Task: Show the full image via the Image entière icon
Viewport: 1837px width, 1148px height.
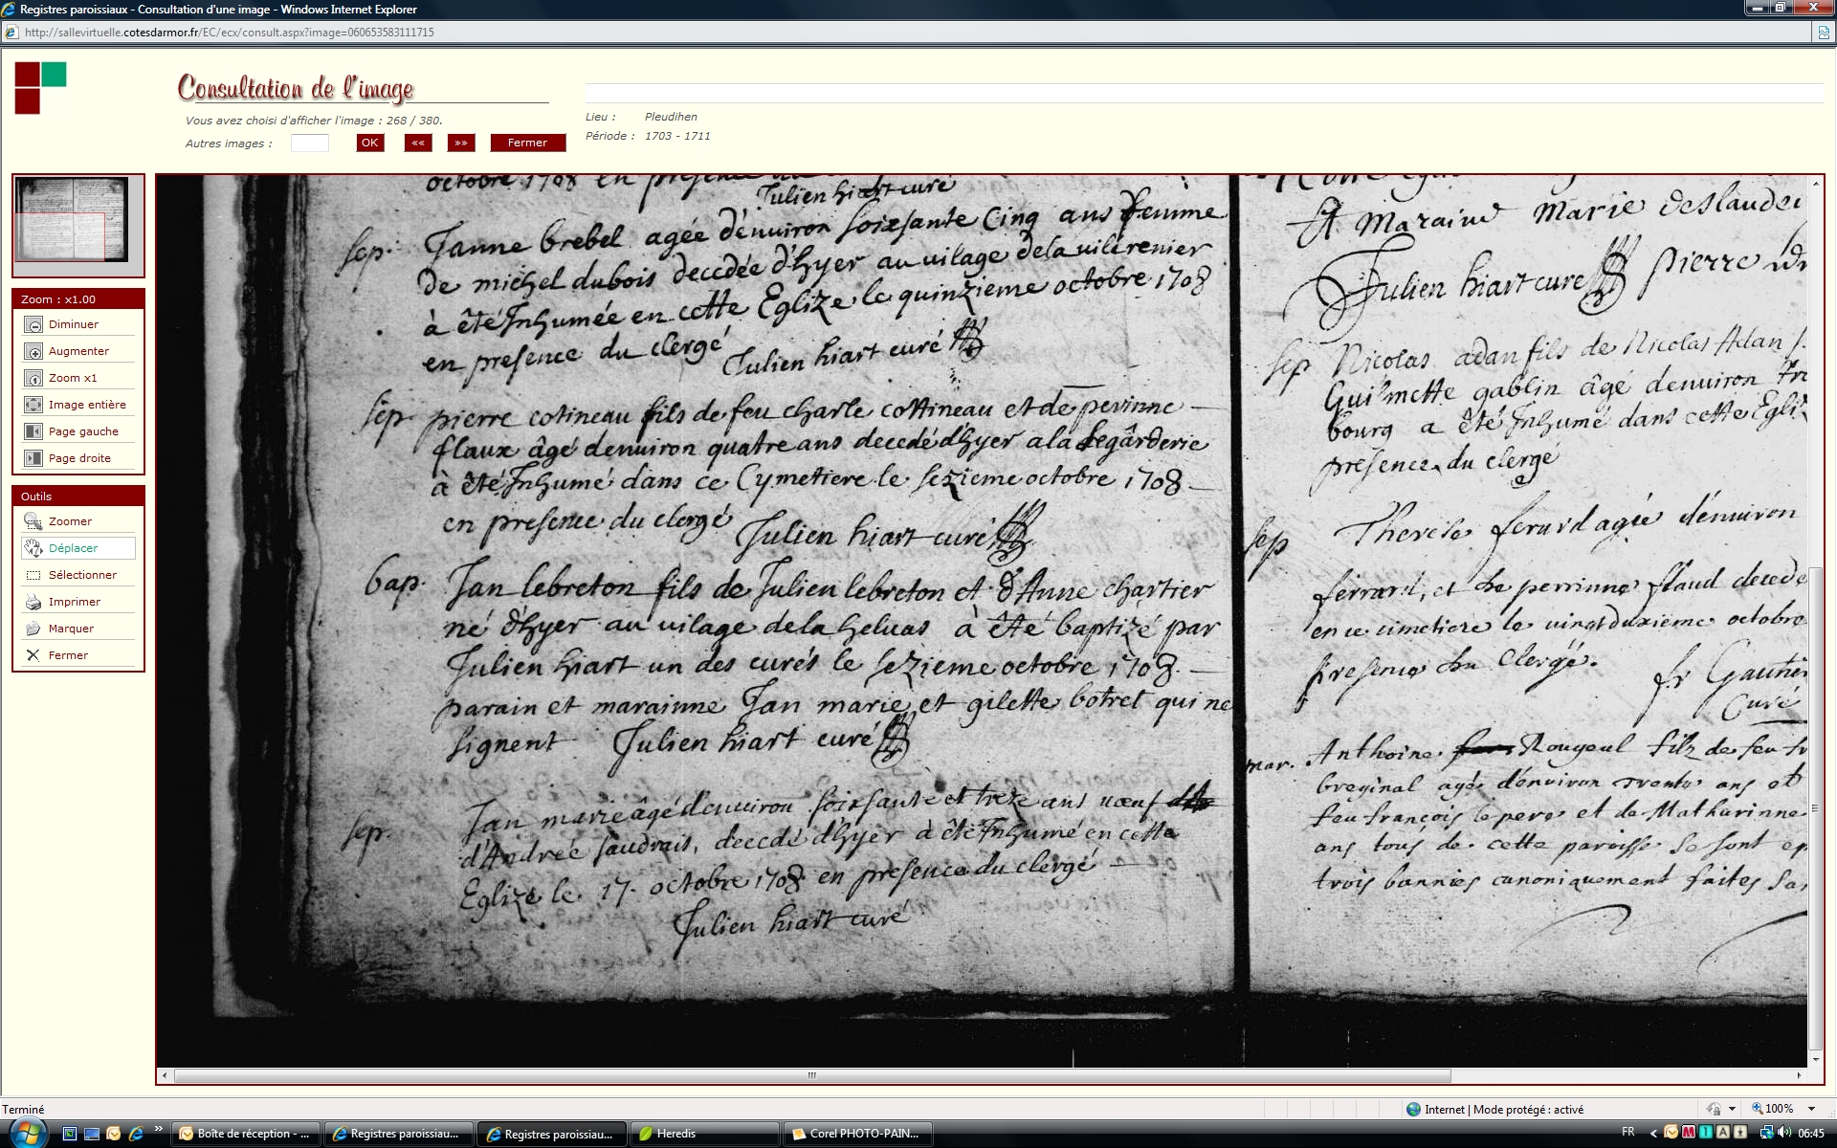Action: coord(33,406)
